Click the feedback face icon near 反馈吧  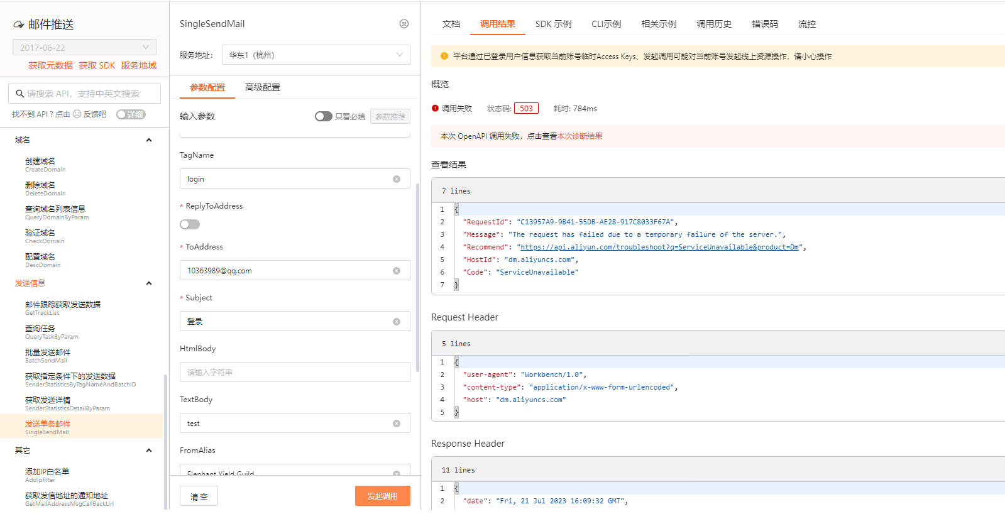coord(77,114)
